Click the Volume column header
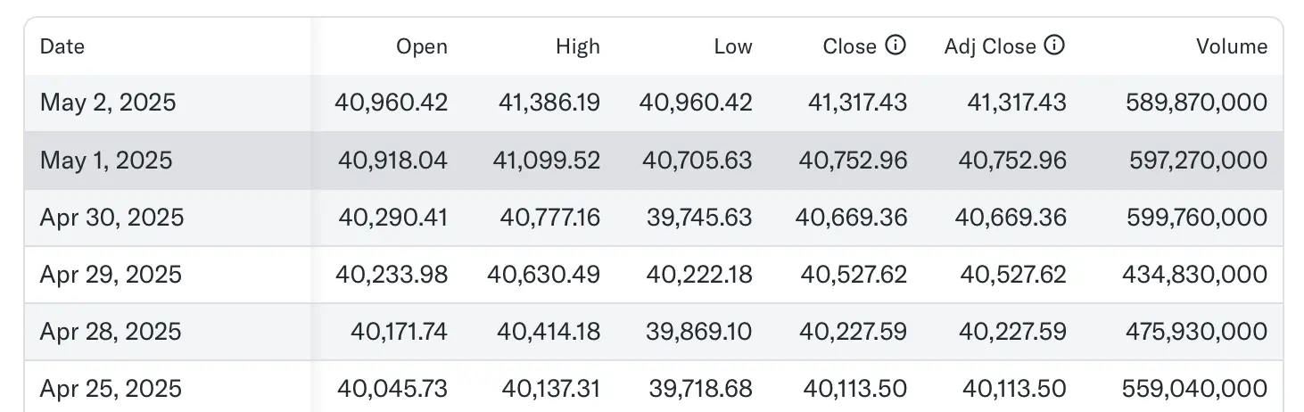 (1232, 46)
